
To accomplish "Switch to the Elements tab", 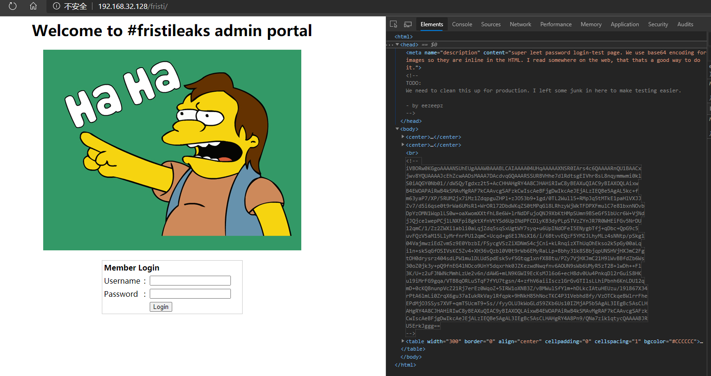I will [x=432, y=24].
